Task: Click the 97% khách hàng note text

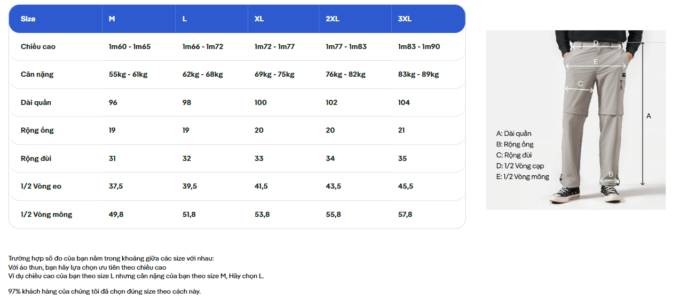Action: point(105,291)
